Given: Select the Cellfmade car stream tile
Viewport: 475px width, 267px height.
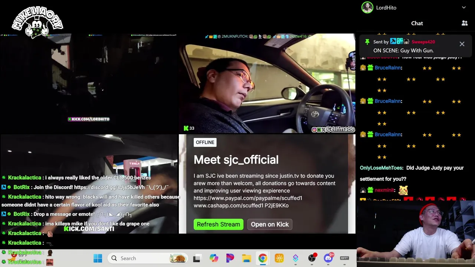Looking at the screenshot, I should (267, 83).
